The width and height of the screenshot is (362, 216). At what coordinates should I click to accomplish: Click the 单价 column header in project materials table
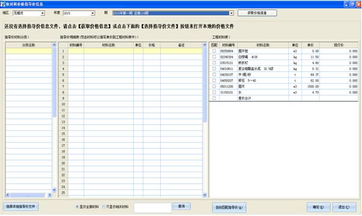point(310,45)
